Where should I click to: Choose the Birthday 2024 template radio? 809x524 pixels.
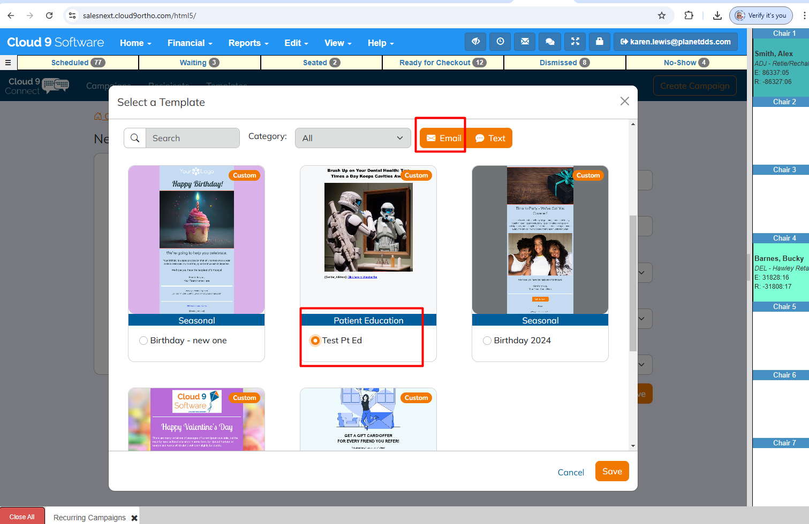[487, 341]
